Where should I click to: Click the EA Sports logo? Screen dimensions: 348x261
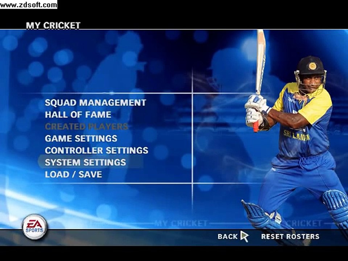(x=34, y=227)
